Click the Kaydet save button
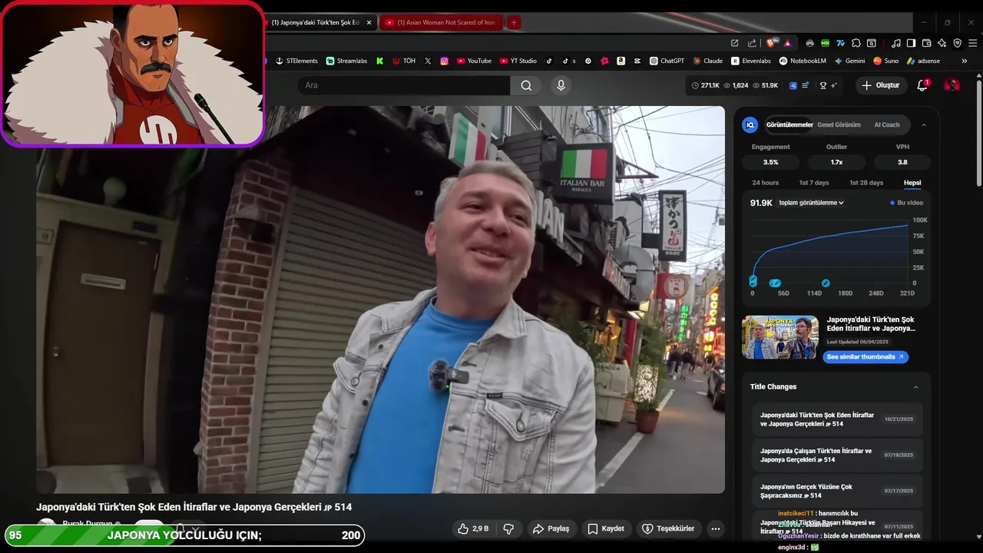This screenshot has height=553, width=983. tap(605, 528)
